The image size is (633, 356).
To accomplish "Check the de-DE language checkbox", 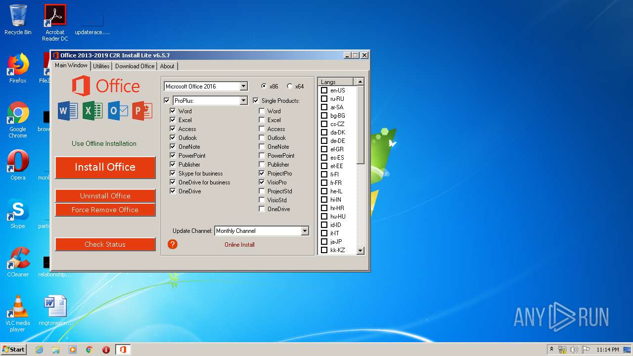I will point(324,141).
